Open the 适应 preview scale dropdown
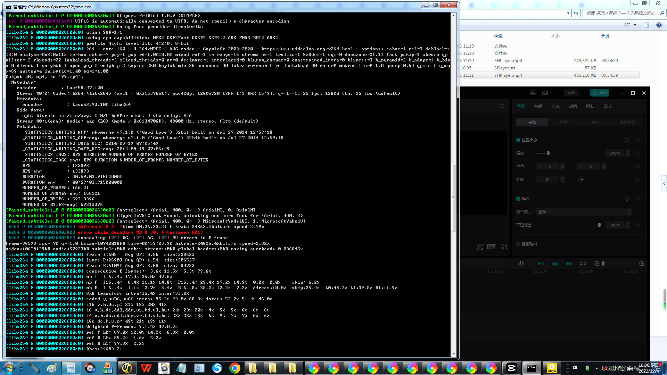The width and height of the screenshot is (667, 375). tap(492, 247)
